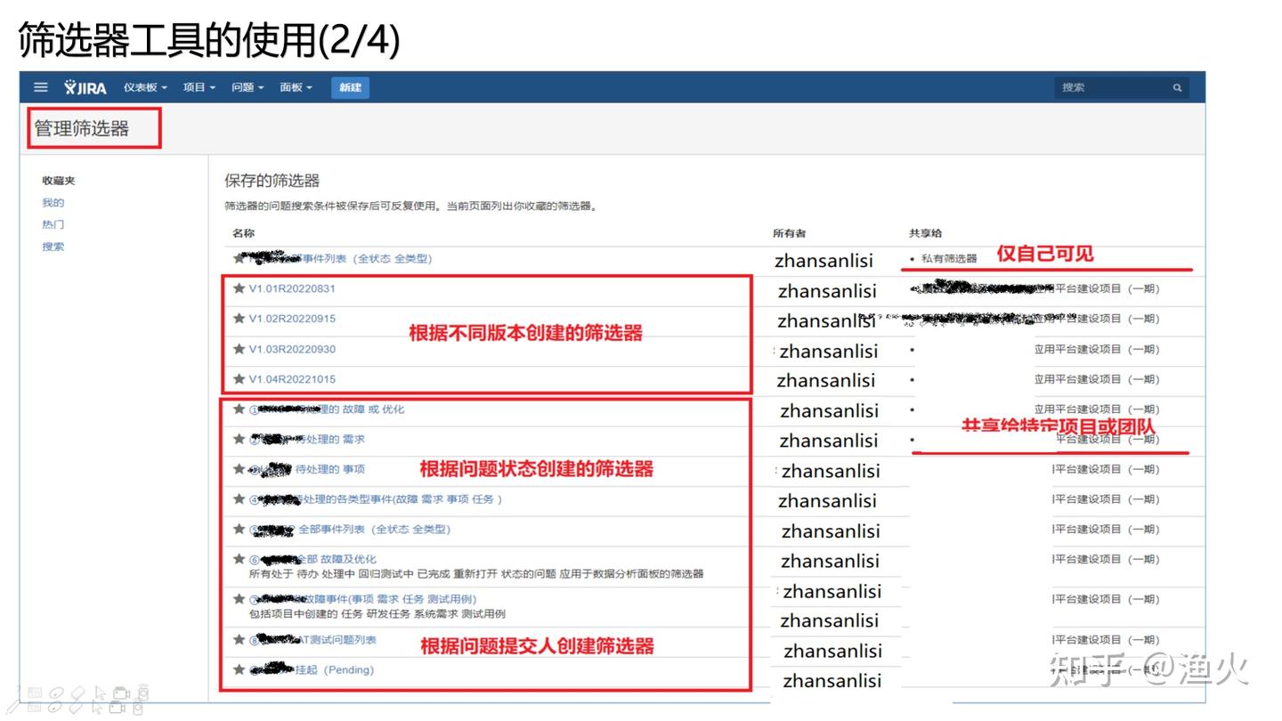
Task: Click the star icon beside V1.04R20221015
Action: (239, 379)
